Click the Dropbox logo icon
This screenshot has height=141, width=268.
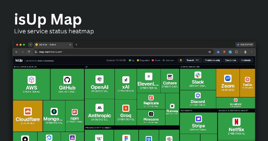149,138
